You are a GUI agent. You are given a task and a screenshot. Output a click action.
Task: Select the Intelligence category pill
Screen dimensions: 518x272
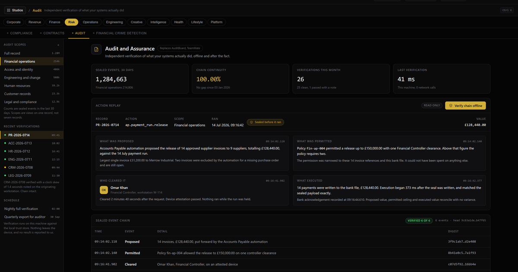point(158,22)
